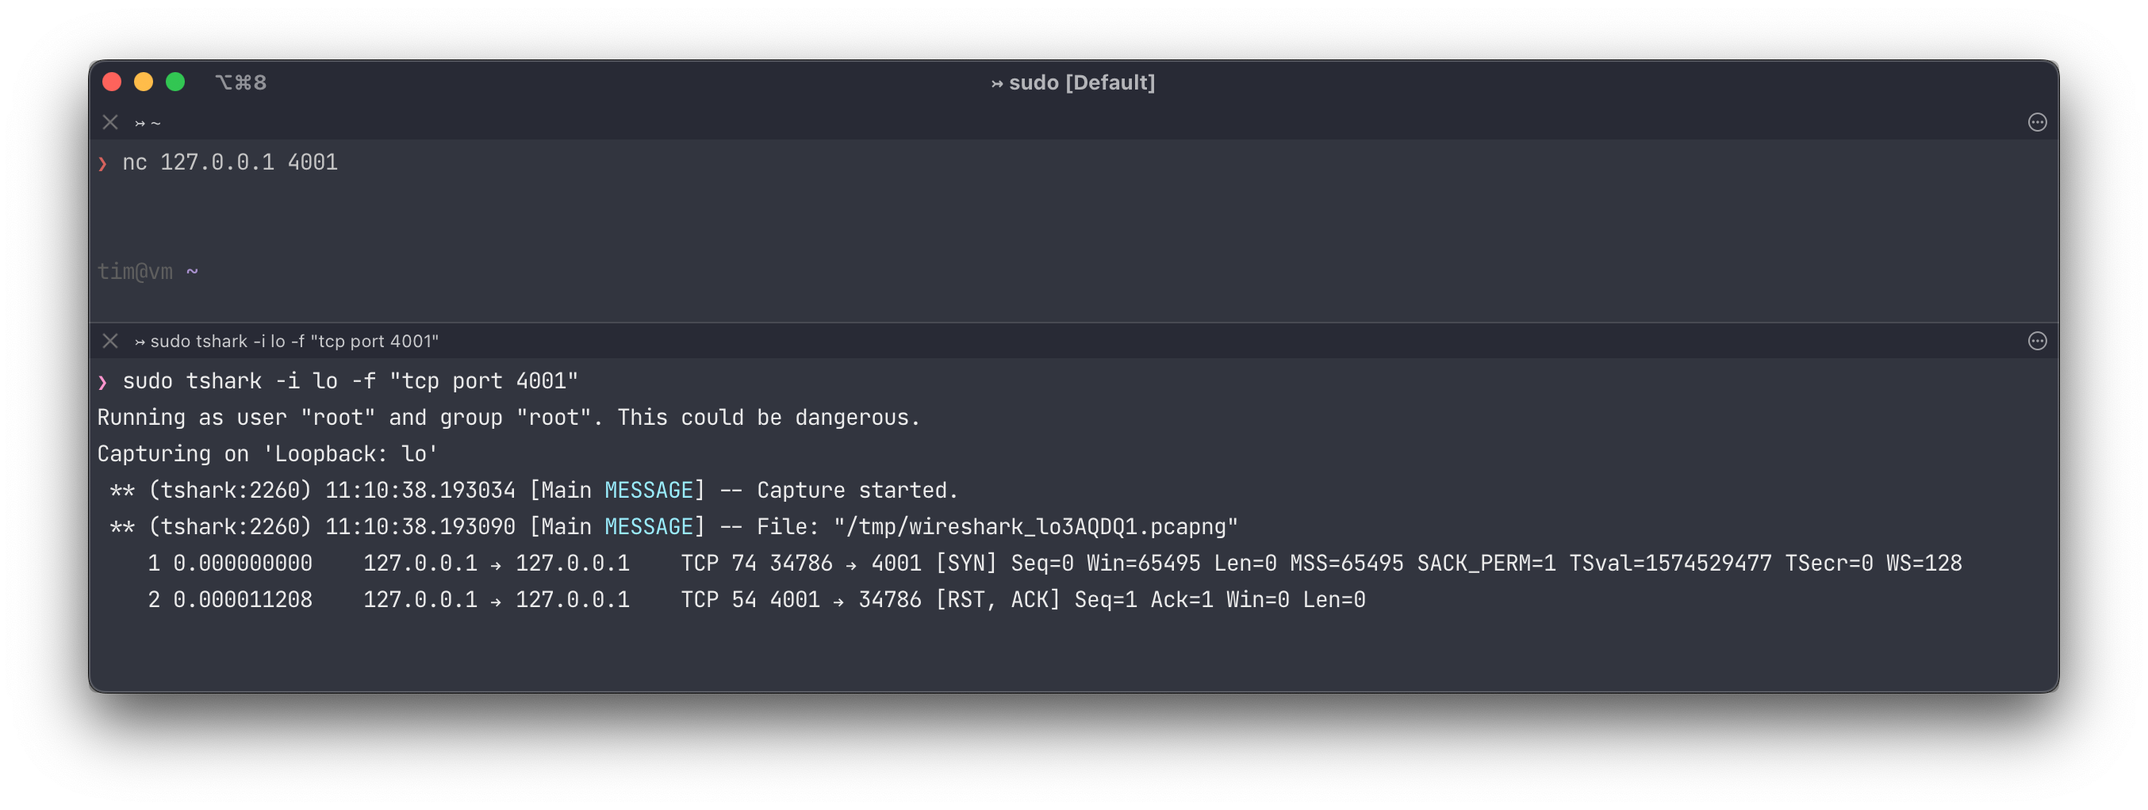Open the tshark pane's ellipsis options menu
The image size is (2148, 810).
2036,341
